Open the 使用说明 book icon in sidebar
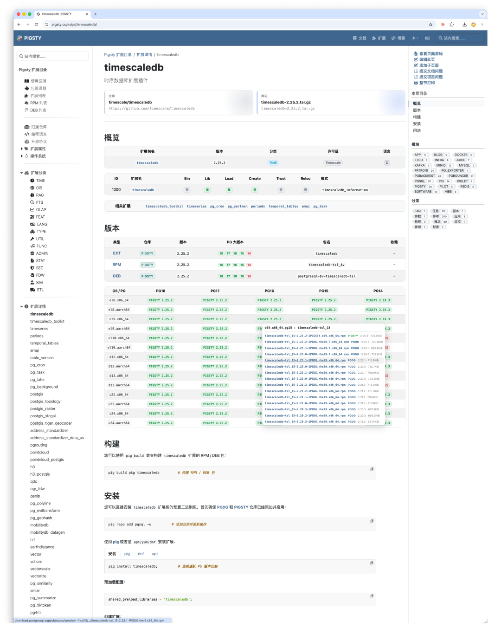501x641 pixels. 26,81
